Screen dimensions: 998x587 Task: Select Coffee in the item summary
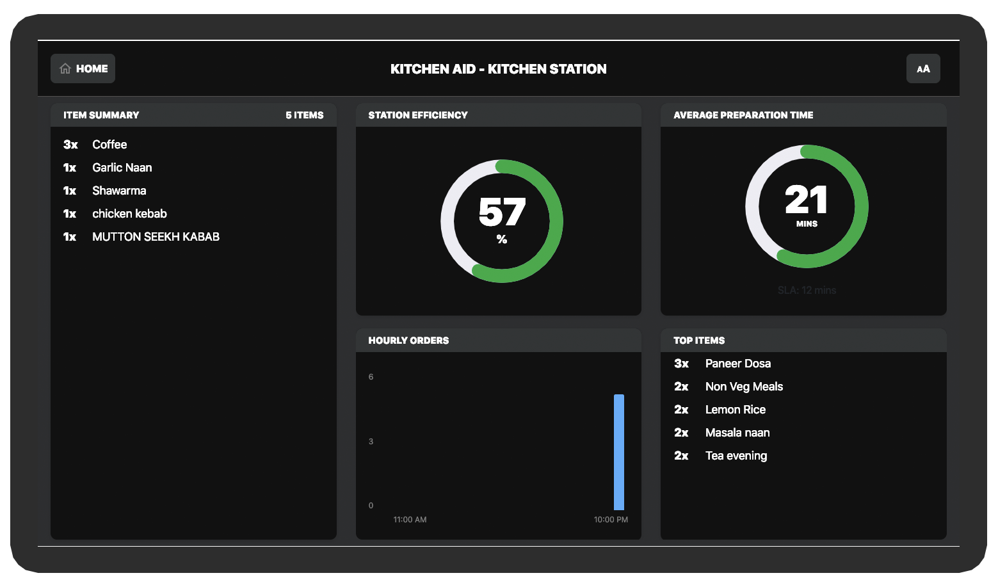click(x=109, y=145)
